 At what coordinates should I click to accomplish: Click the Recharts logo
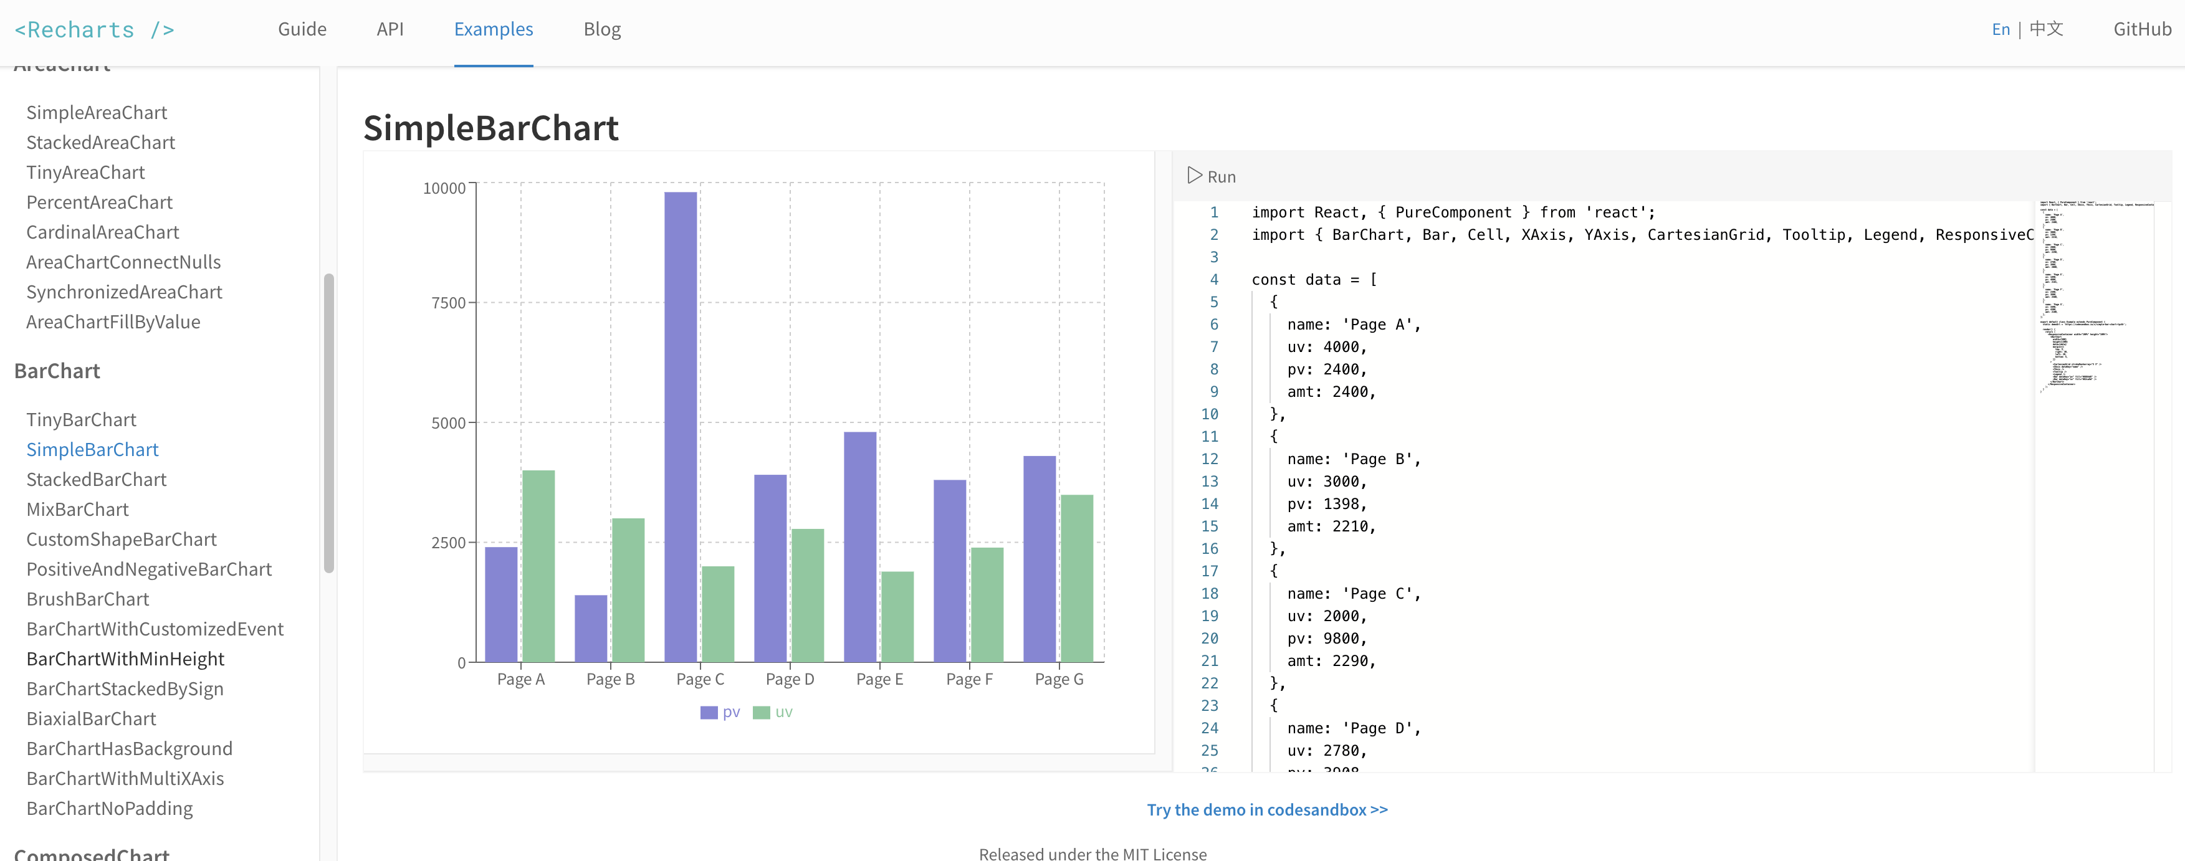(94, 31)
